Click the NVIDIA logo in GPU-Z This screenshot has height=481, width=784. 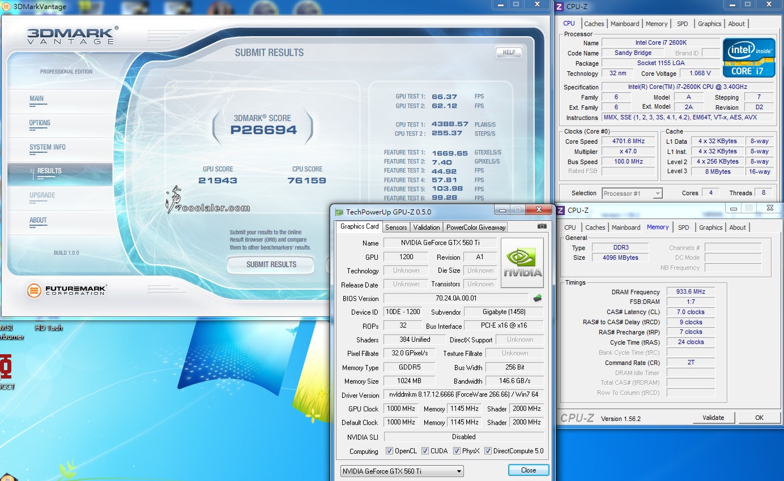pyautogui.click(x=522, y=263)
